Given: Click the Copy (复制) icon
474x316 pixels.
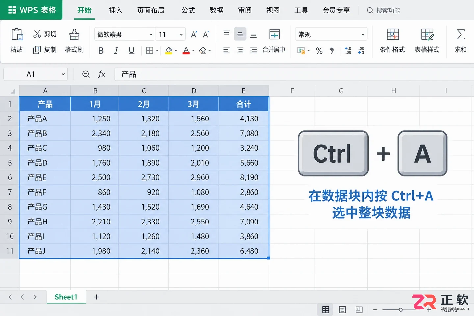Looking at the screenshot, I should [x=37, y=50].
